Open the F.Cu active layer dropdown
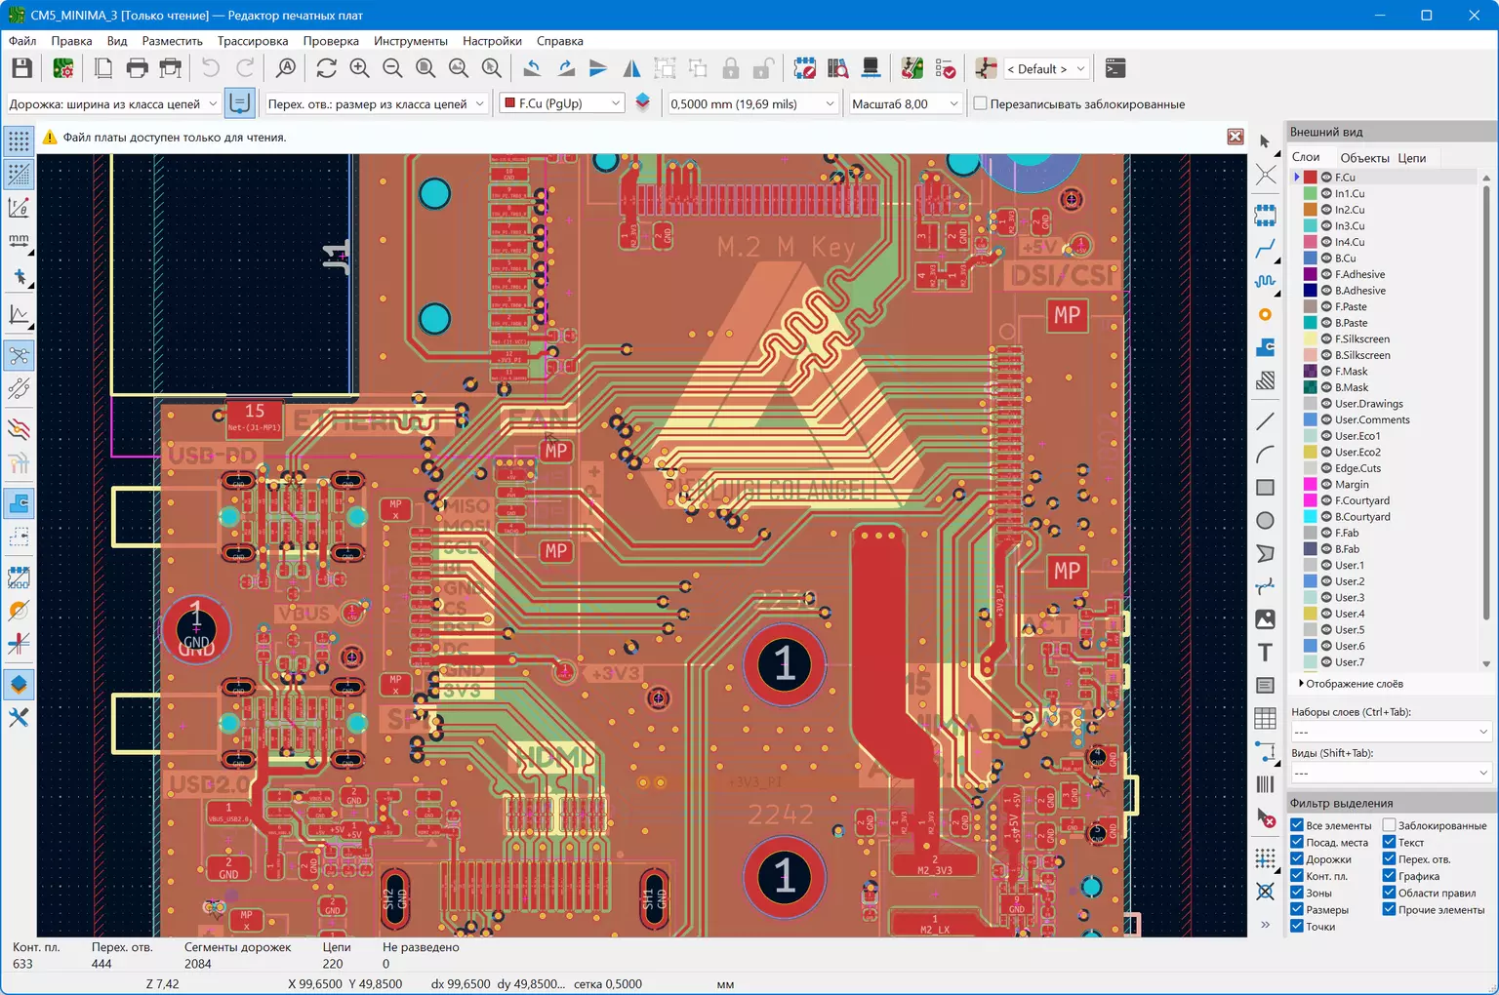The width and height of the screenshot is (1499, 995). pyautogui.click(x=562, y=103)
